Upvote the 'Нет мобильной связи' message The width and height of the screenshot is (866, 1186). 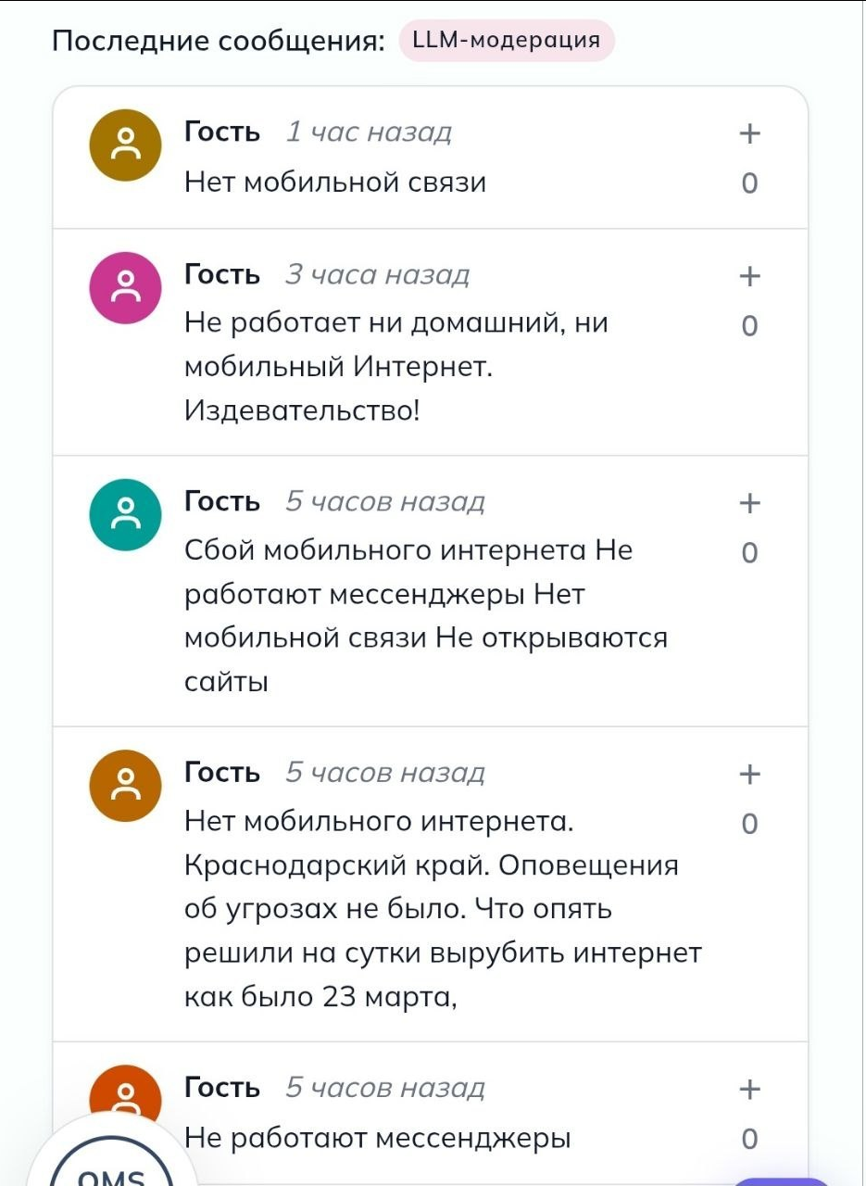(749, 133)
